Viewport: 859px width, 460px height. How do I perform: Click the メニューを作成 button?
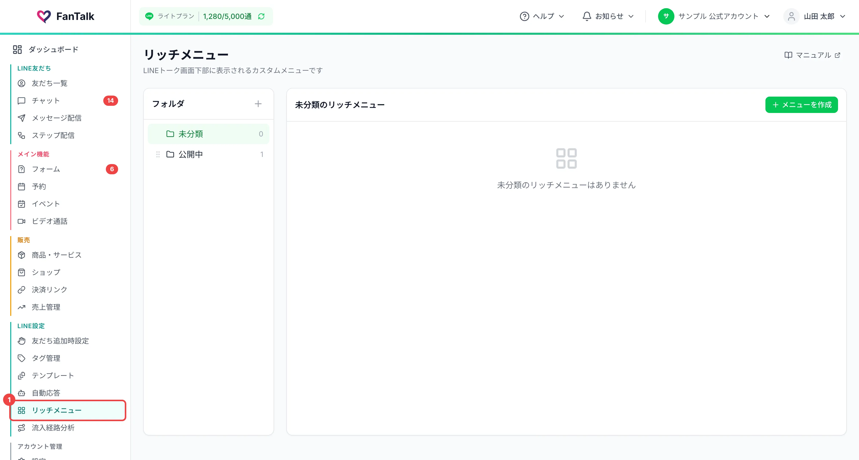tap(801, 105)
